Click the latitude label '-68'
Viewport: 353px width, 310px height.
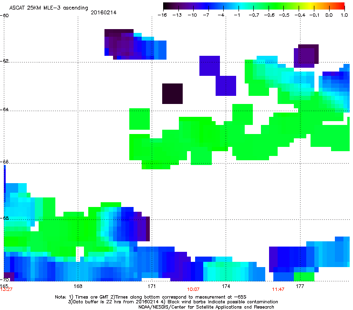pos(4,218)
